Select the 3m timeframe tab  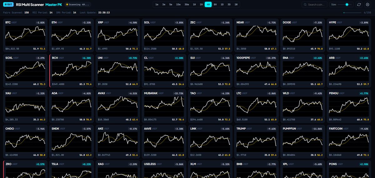164,4
